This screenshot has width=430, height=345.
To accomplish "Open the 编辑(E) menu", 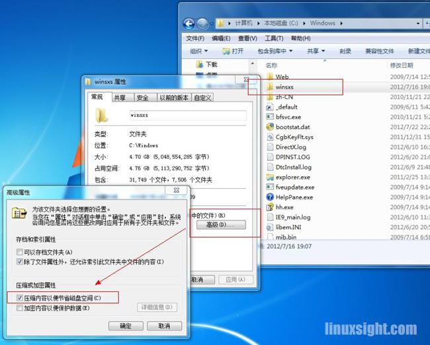I will click(221, 38).
